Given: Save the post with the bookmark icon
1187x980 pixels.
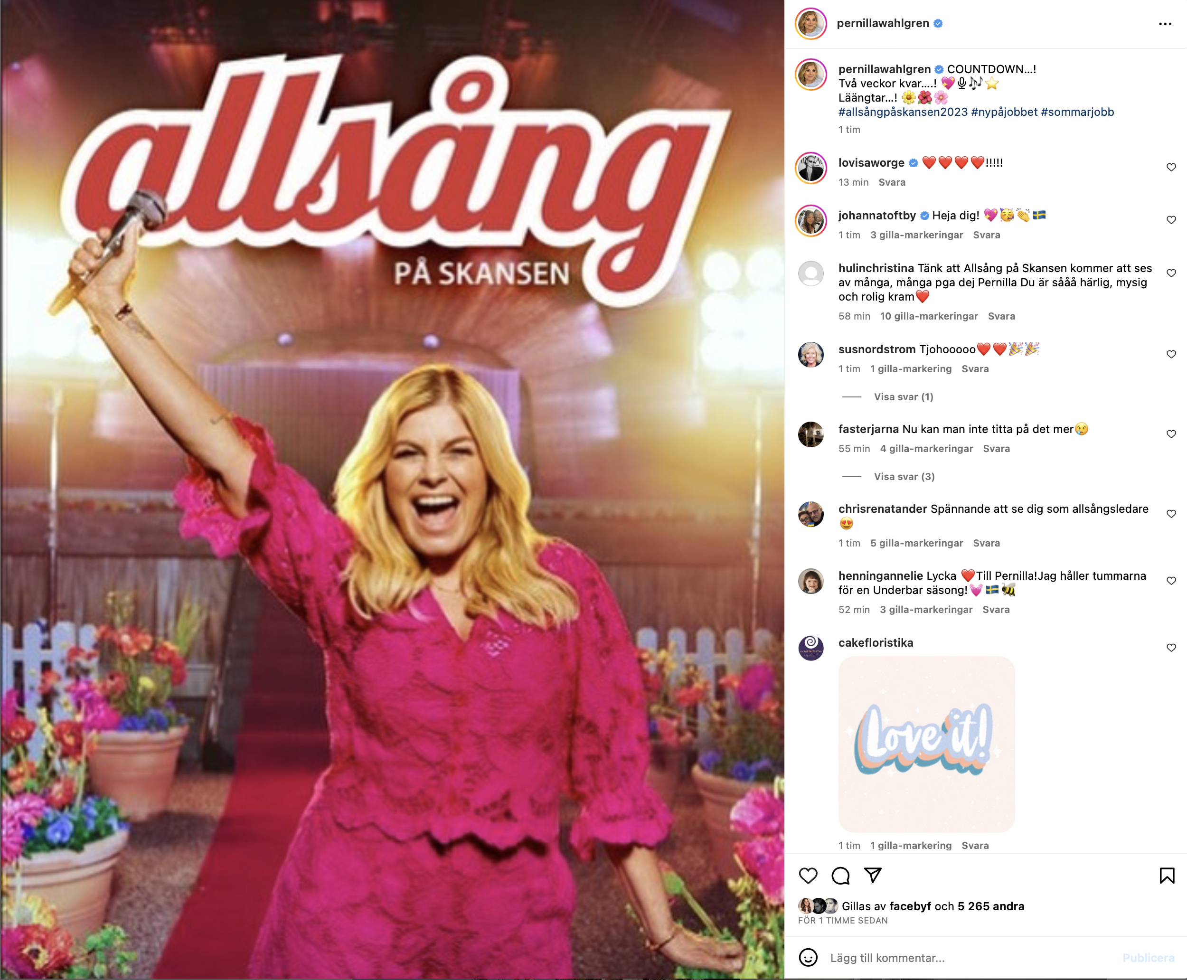Looking at the screenshot, I should [x=1167, y=876].
